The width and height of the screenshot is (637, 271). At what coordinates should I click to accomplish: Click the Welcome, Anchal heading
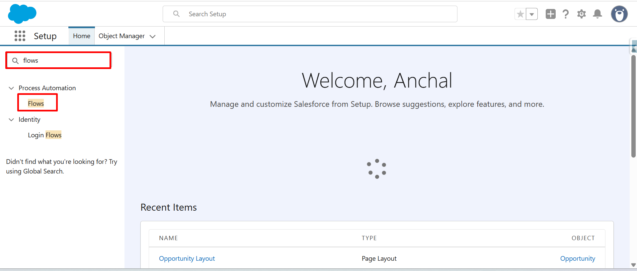click(x=377, y=80)
